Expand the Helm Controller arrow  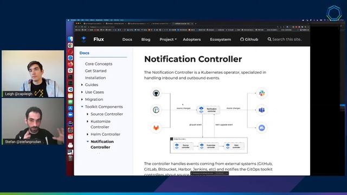[x=87, y=134]
